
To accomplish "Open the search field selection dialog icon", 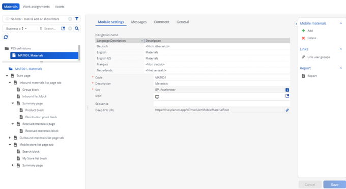I will [x=63, y=29].
